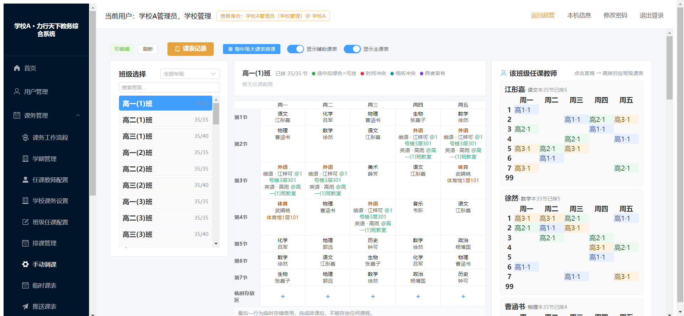Click class list scroll-down arrow
The image size is (684, 316).
pos(216,244)
